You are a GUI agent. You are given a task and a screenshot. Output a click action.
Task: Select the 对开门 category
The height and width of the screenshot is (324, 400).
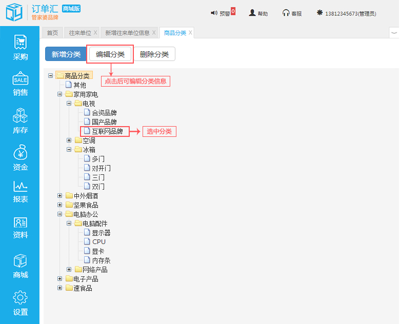tap(101, 168)
